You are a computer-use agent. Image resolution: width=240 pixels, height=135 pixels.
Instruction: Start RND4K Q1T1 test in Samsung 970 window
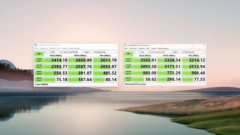tap(128, 79)
